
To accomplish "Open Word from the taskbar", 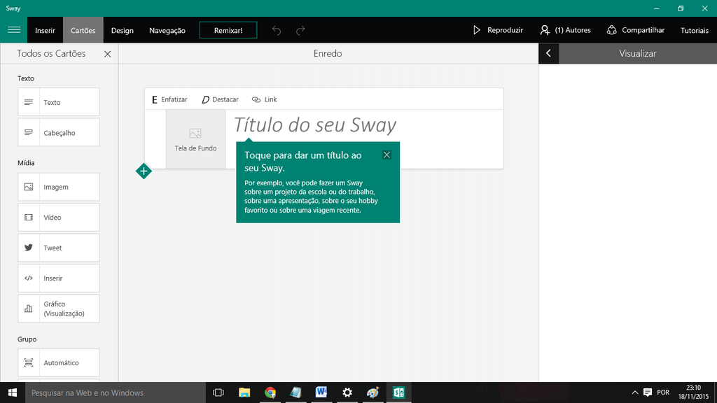I will [321, 393].
